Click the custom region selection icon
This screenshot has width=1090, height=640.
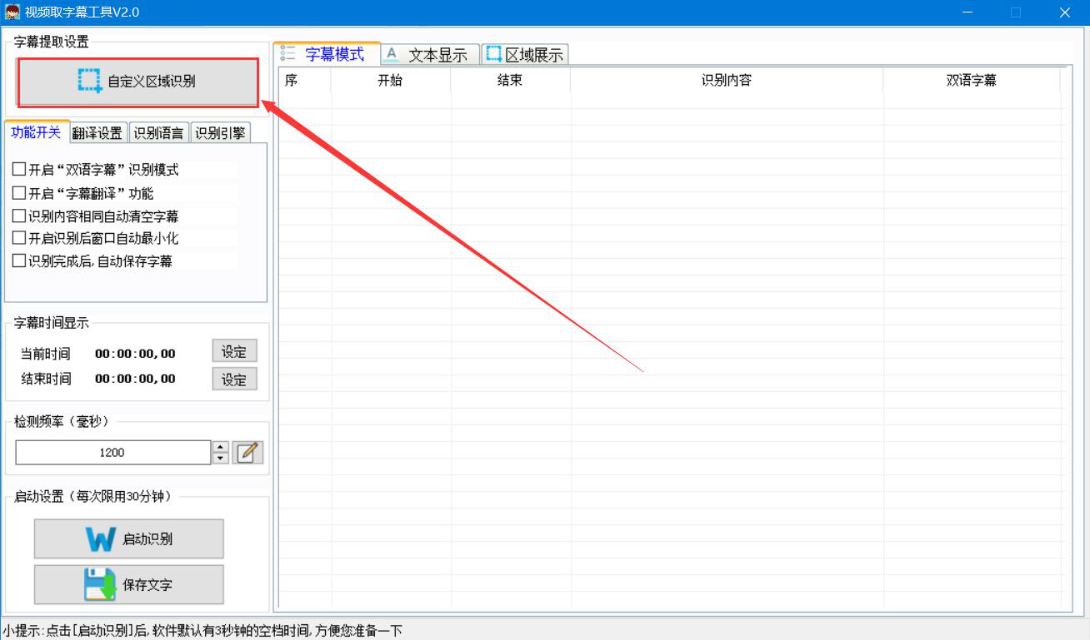[x=90, y=81]
